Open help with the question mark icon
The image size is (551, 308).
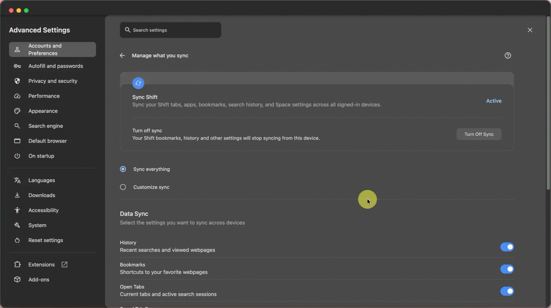coord(508,55)
